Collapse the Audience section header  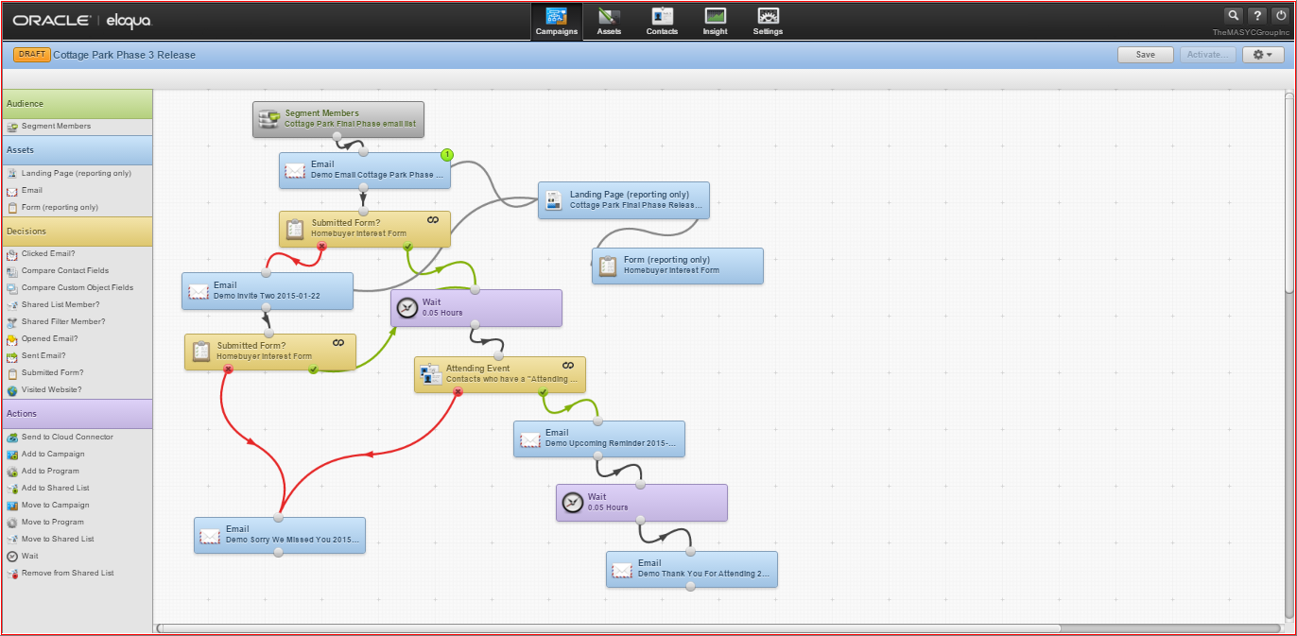point(77,103)
